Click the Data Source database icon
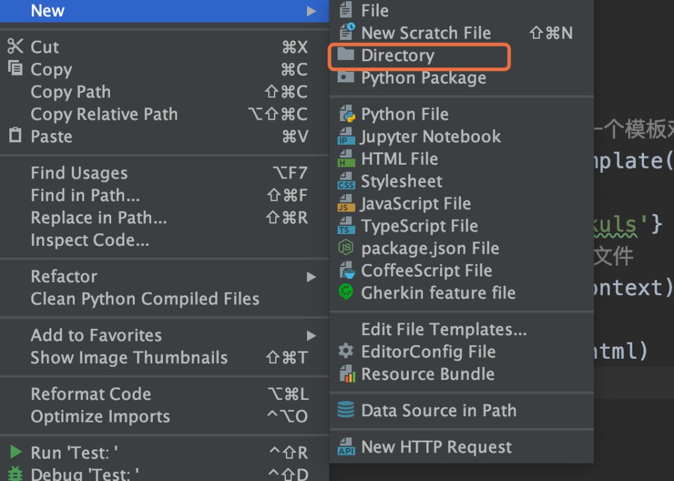Viewport: 674px width, 481px height. click(346, 410)
